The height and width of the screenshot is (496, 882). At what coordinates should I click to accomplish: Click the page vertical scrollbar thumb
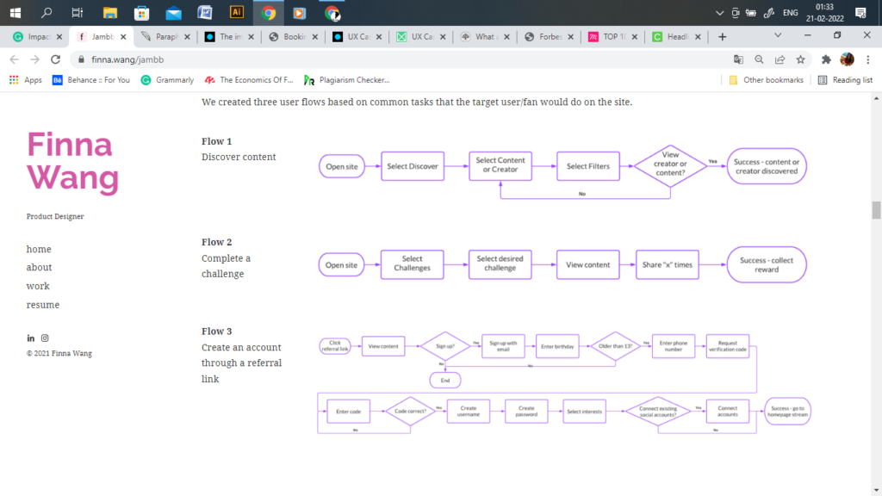[876, 211]
